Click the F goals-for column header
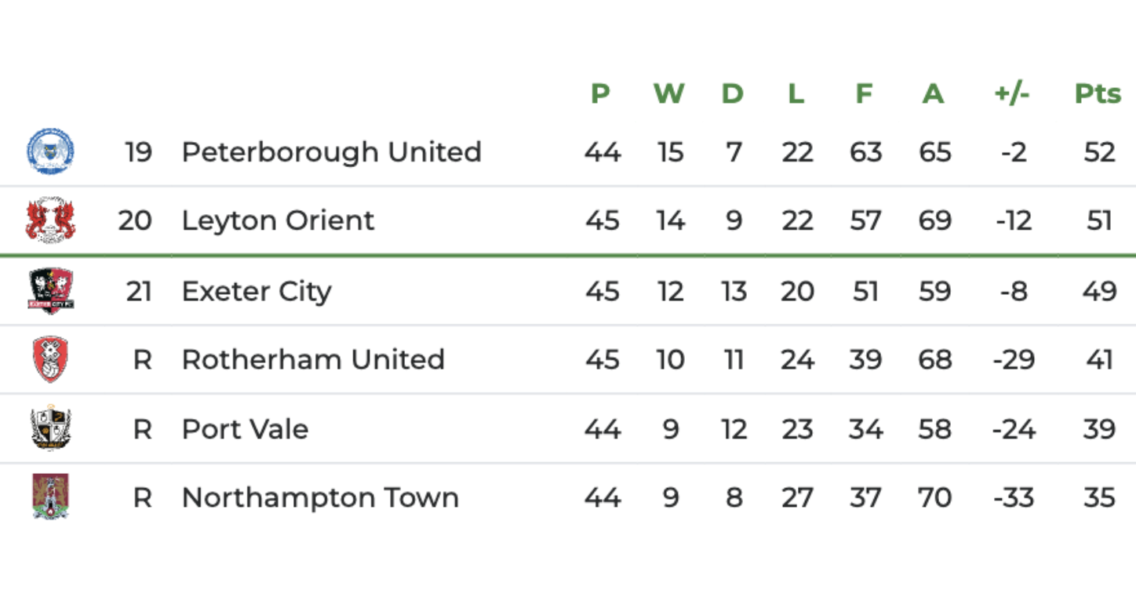This screenshot has height=615, width=1136. [864, 93]
